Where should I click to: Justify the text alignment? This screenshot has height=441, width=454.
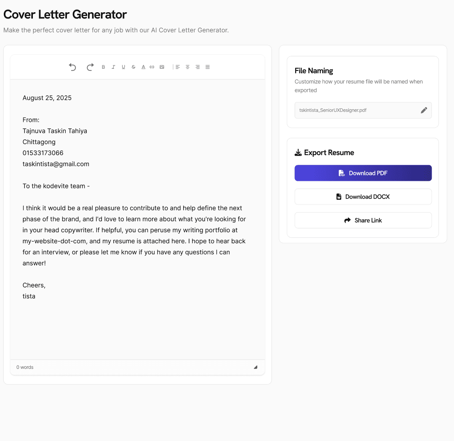pos(208,67)
